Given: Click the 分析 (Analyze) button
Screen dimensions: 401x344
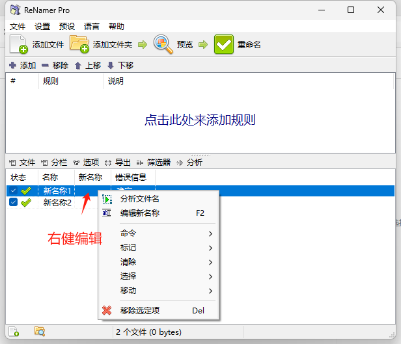Looking at the screenshot, I should tap(189, 163).
